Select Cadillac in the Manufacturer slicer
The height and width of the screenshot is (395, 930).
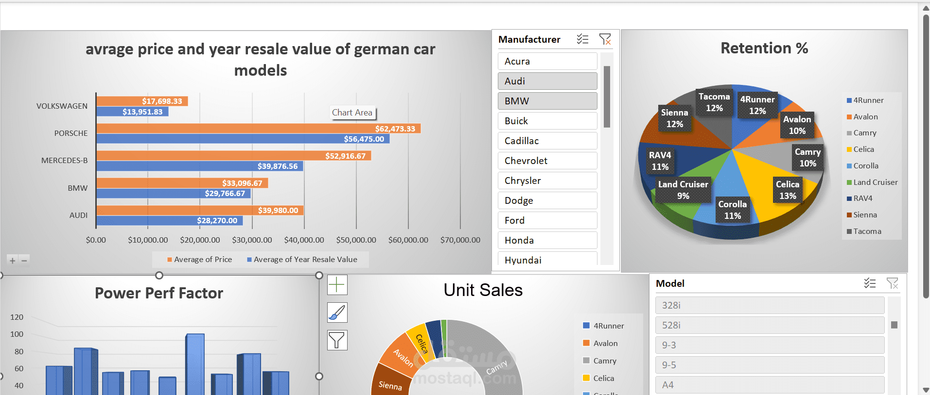click(x=547, y=141)
